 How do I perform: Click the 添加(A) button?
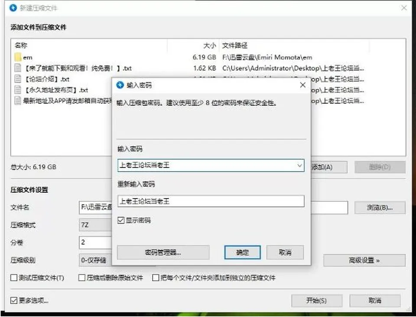click(x=329, y=167)
